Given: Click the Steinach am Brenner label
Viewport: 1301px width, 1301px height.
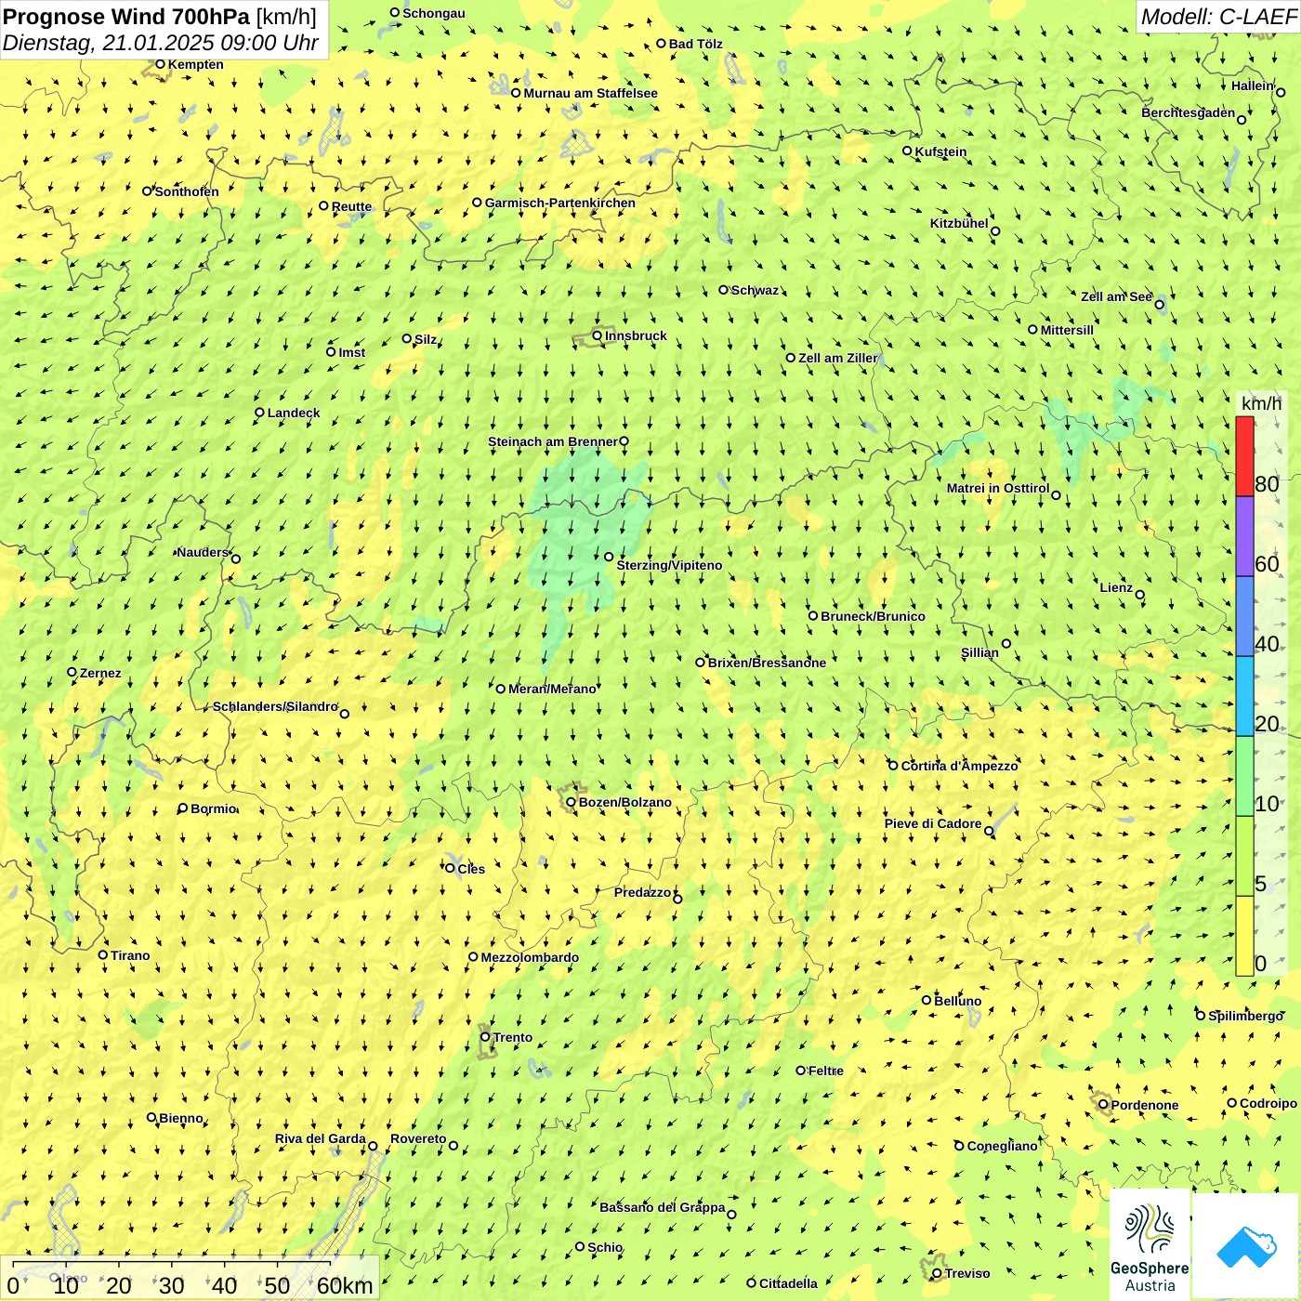Looking at the screenshot, I should [x=552, y=441].
